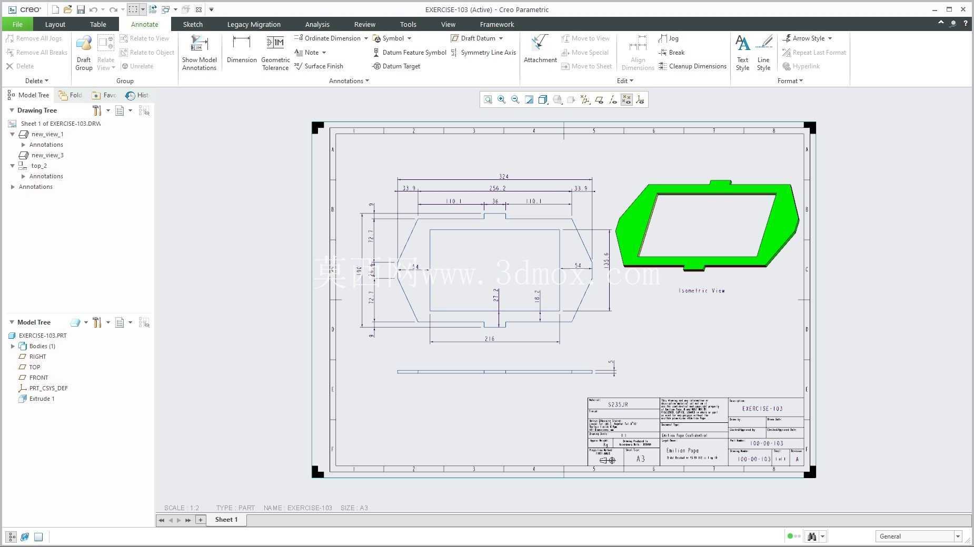Collapse the new_view_1 tree node
Viewport: 974px width, 547px height.
tap(13, 134)
